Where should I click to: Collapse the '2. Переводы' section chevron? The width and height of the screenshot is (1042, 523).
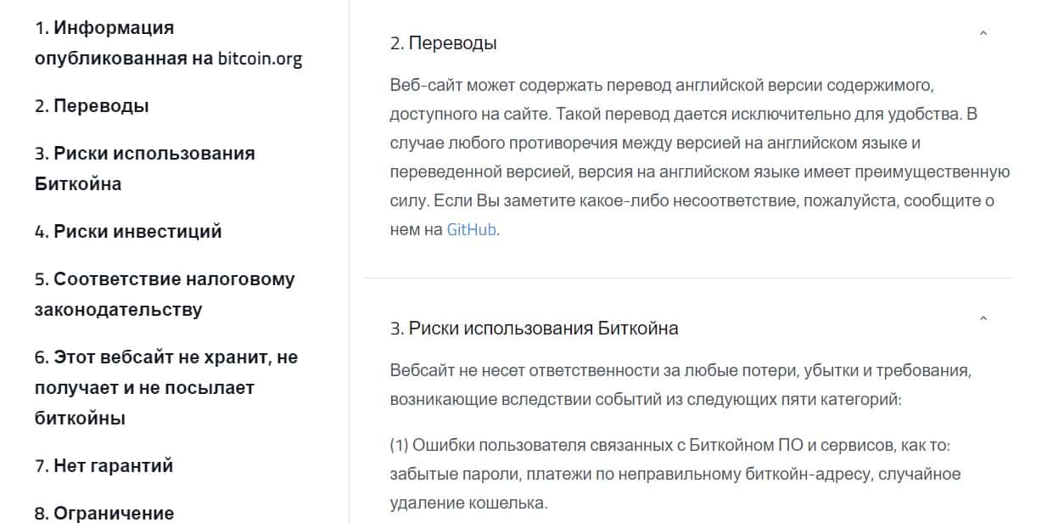[x=983, y=35]
